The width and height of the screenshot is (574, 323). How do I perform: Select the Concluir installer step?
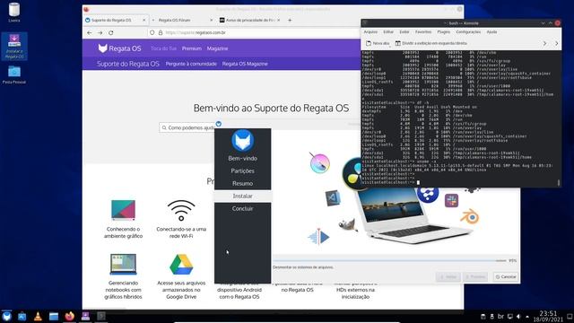click(x=243, y=208)
